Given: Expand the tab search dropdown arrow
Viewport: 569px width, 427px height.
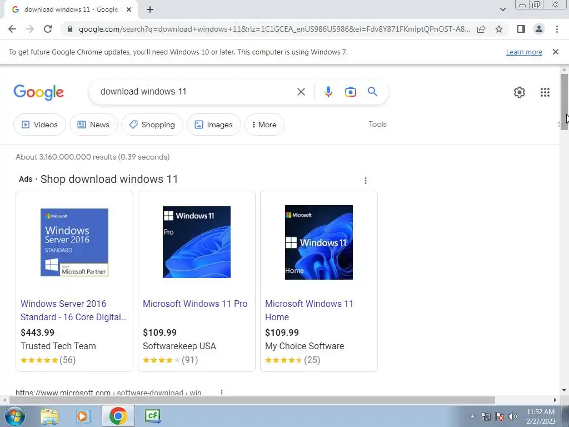Looking at the screenshot, I should coord(502,9).
